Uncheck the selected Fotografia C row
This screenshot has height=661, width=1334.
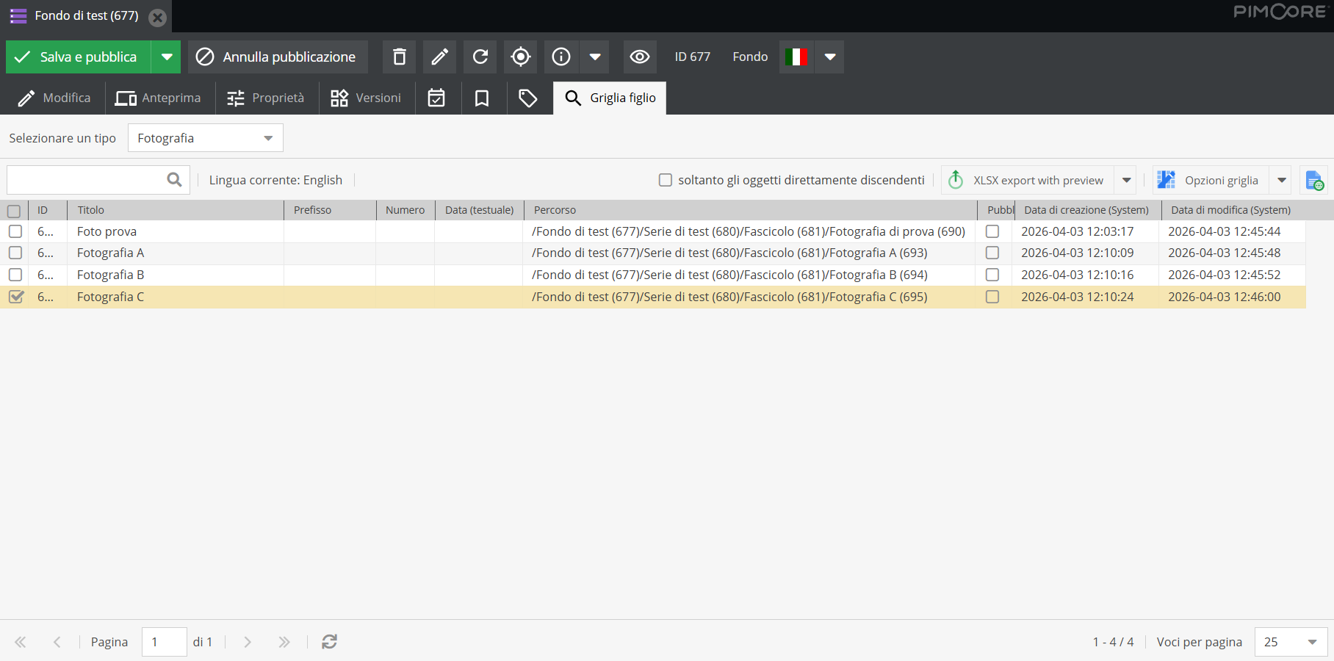click(15, 297)
